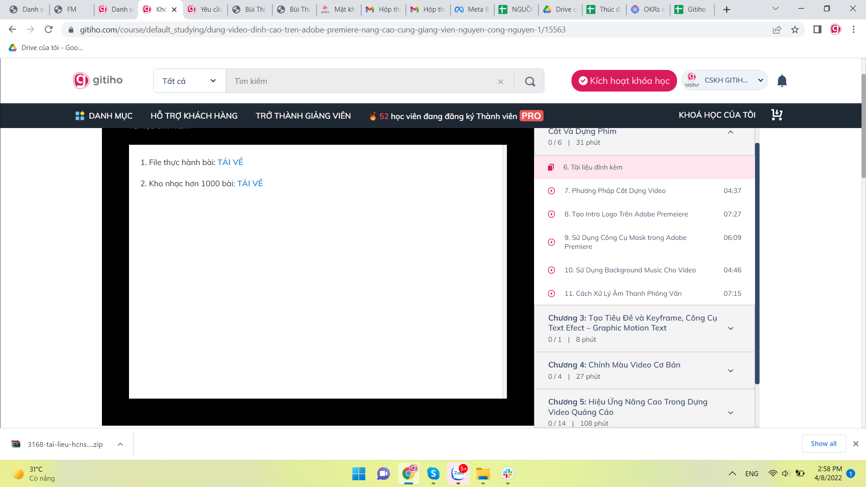
Task: Click the search magnifier icon
Action: point(530,81)
